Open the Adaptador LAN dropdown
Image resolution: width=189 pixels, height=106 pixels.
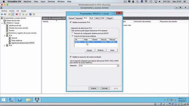tap(118, 66)
